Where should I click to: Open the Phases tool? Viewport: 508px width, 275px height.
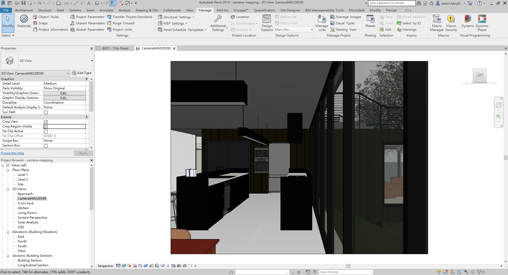point(370,22)
